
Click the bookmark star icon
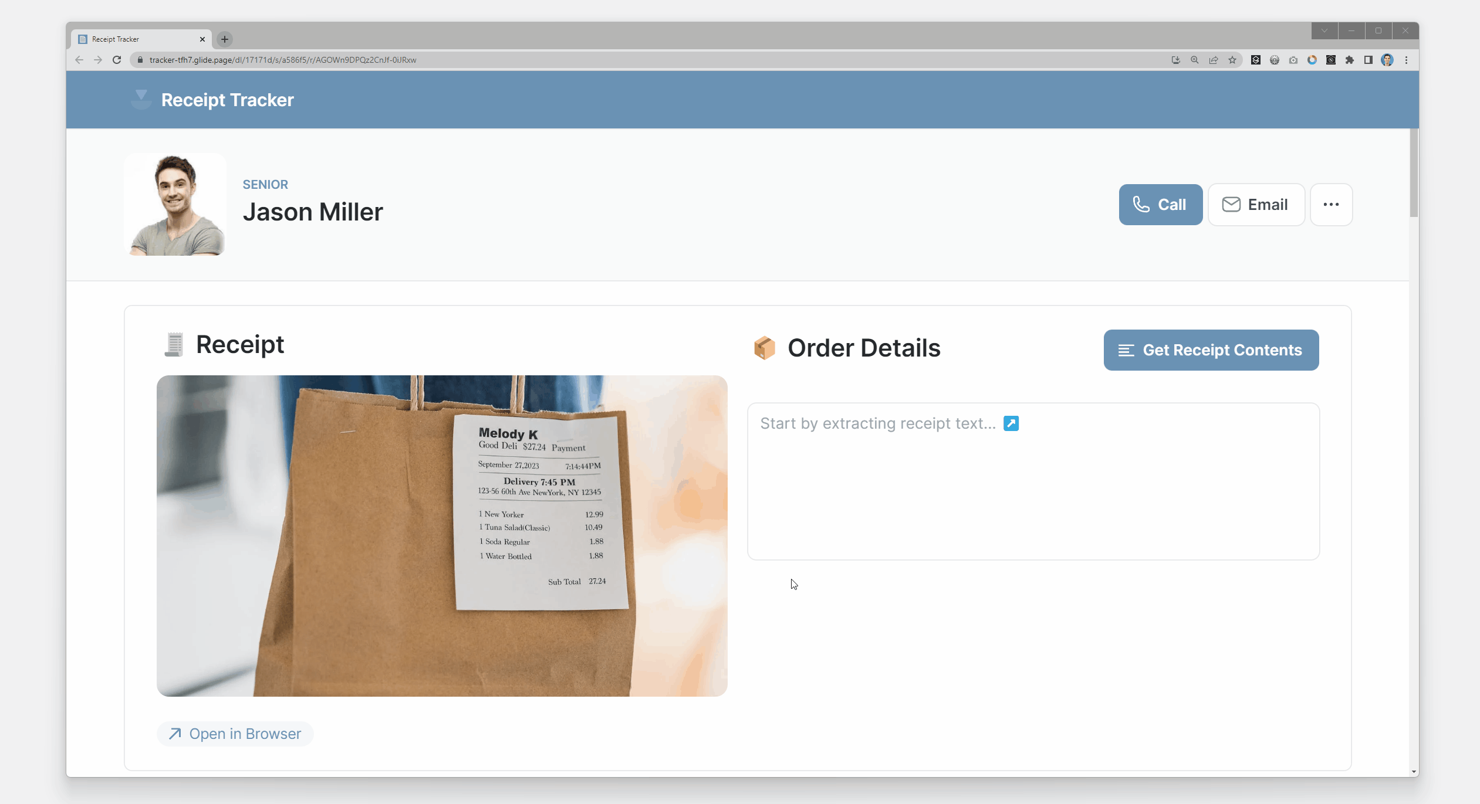click(1232, 60)
